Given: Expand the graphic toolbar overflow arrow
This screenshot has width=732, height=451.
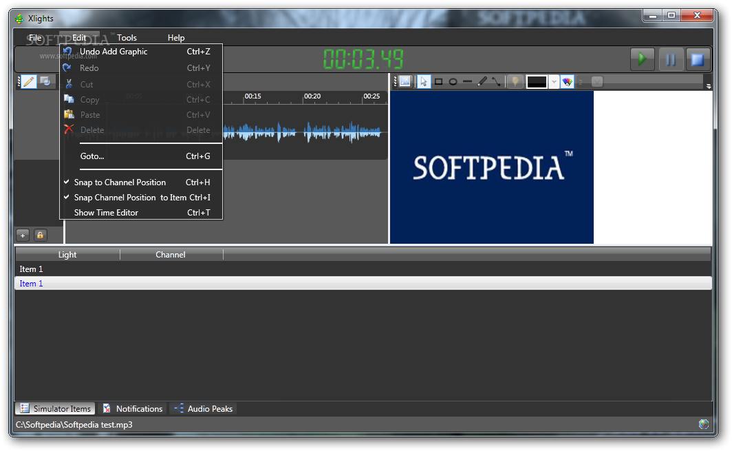Looking at the screenshot, I should 708,85.
